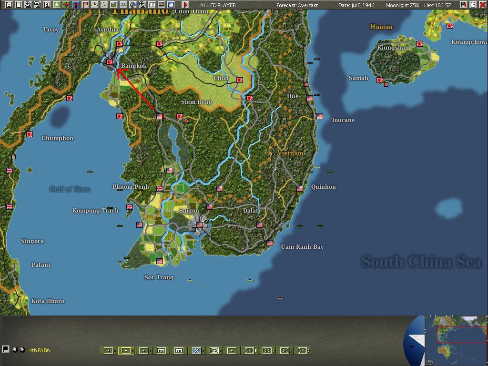Select the oval armor unit counter
488x366 pixels.
coord(214,350)
